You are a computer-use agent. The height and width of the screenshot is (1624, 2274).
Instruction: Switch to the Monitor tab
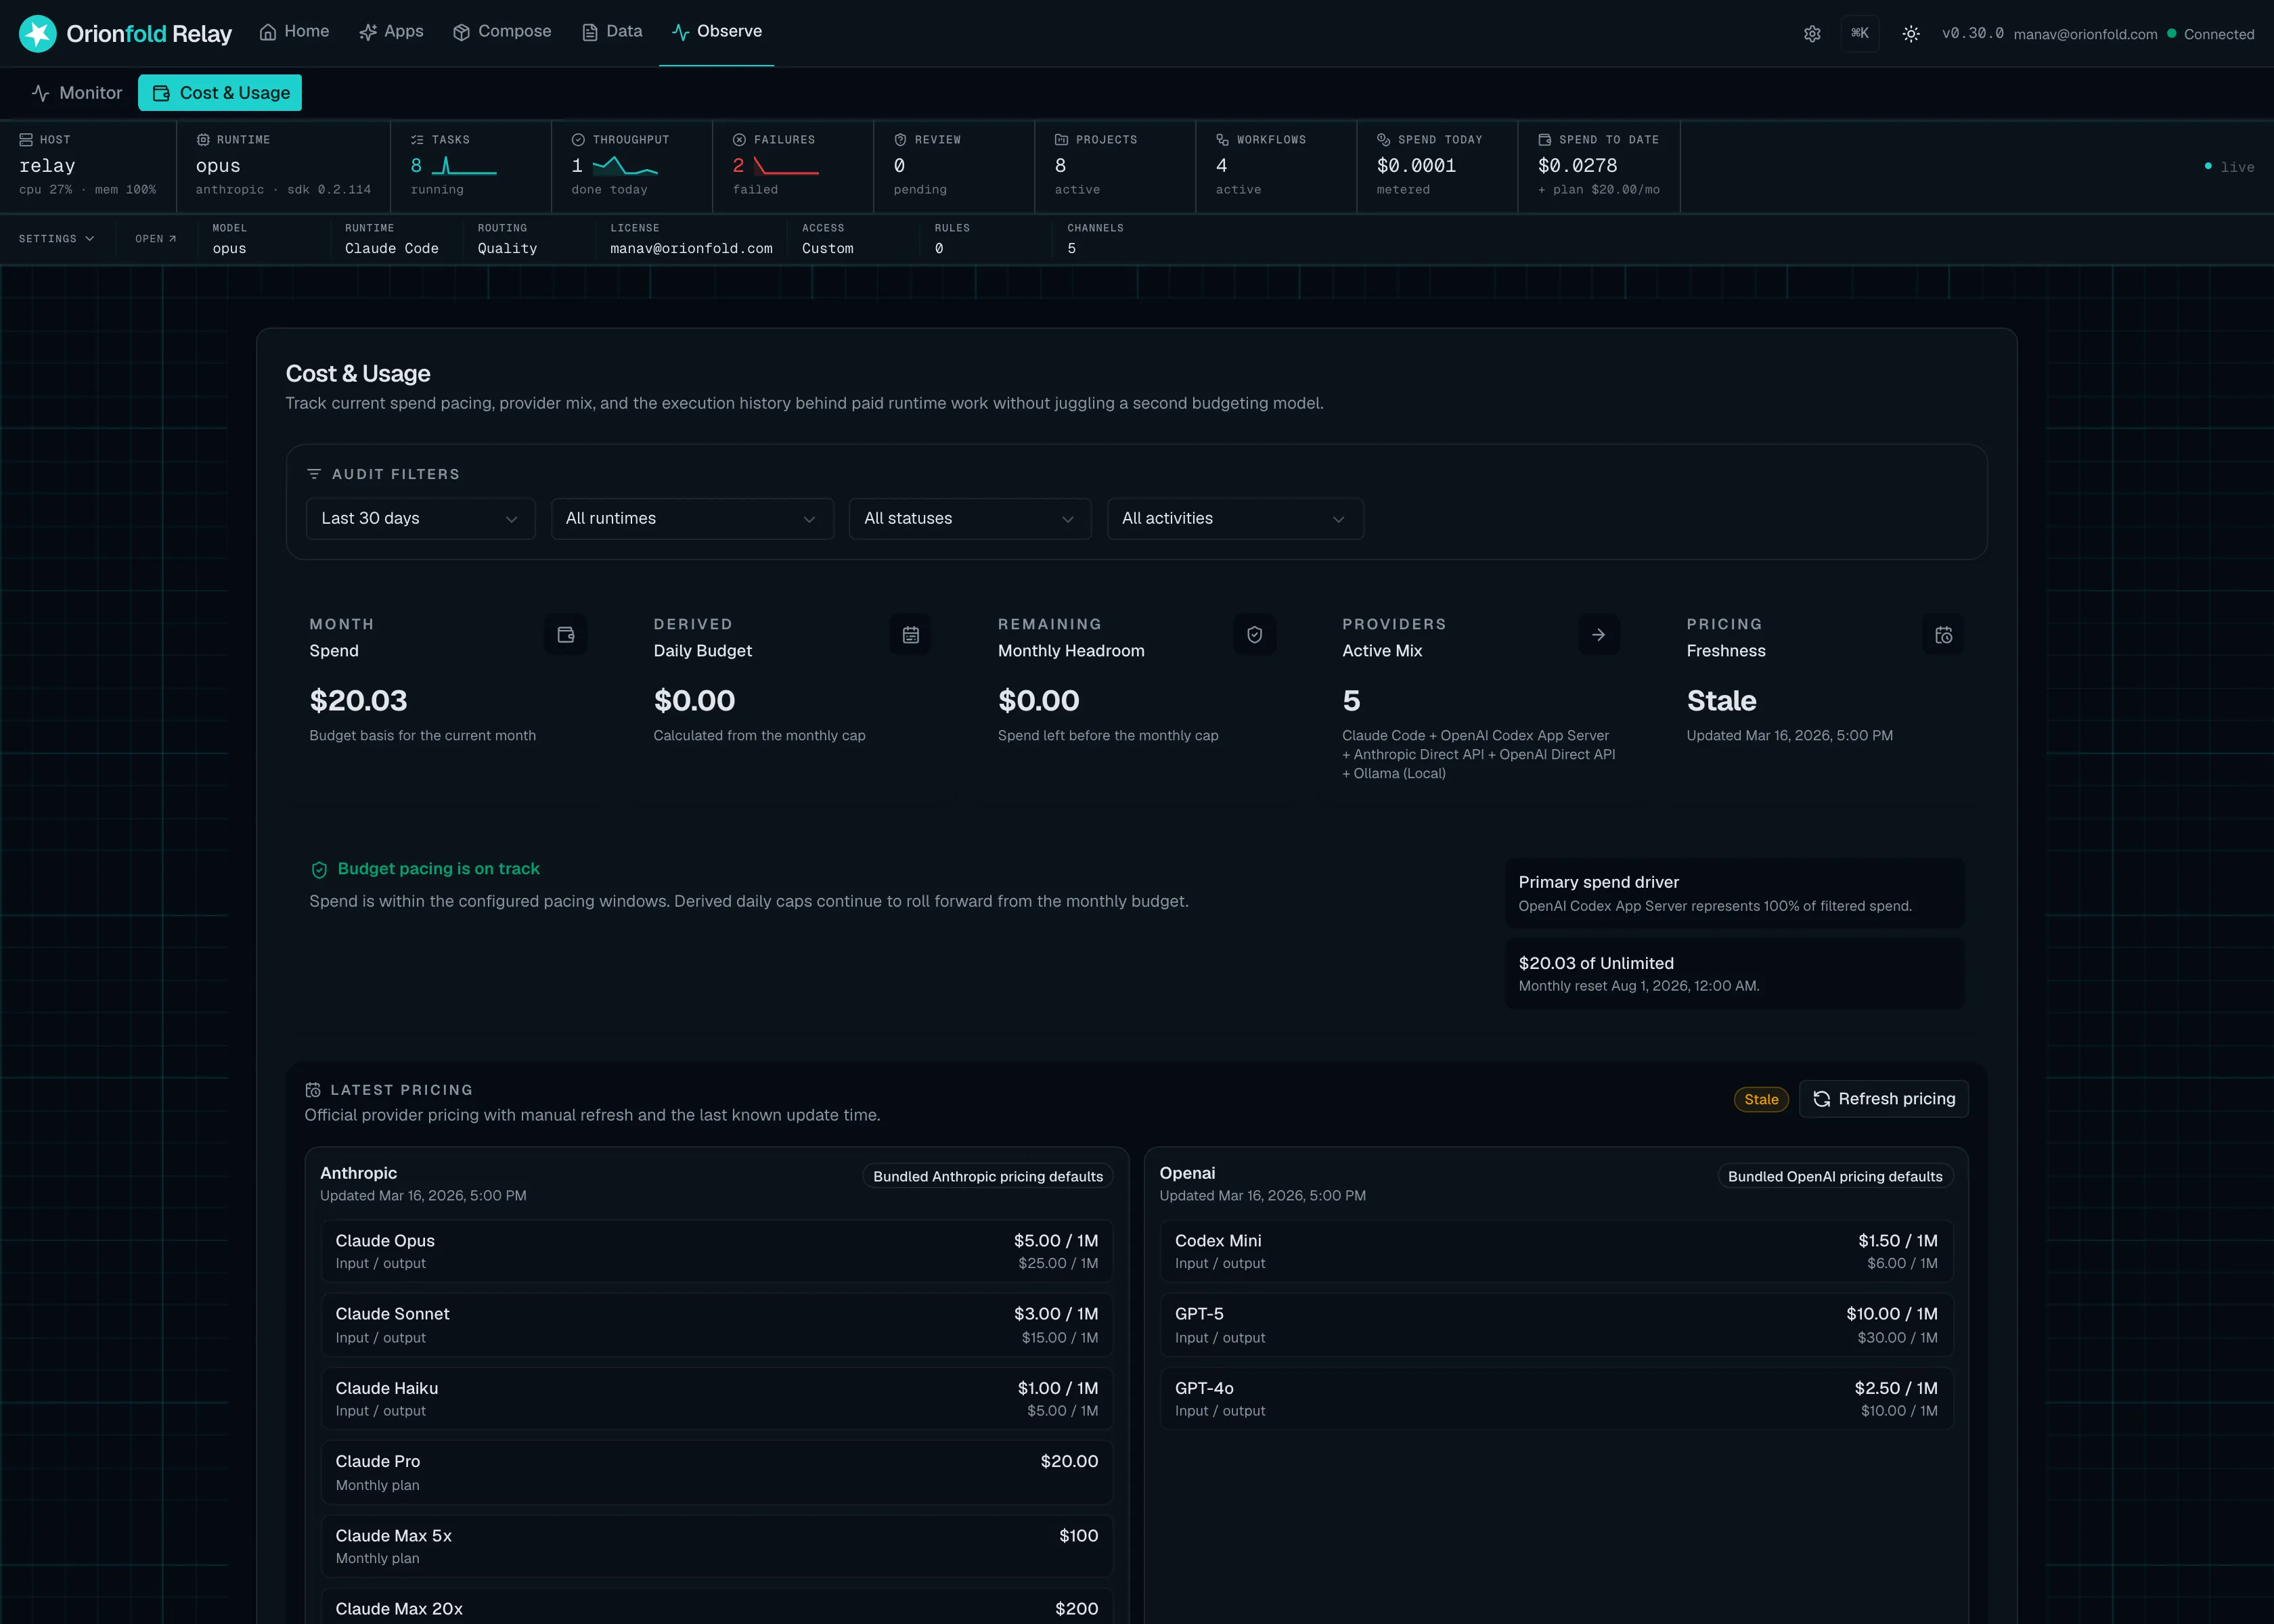[77, 93]
